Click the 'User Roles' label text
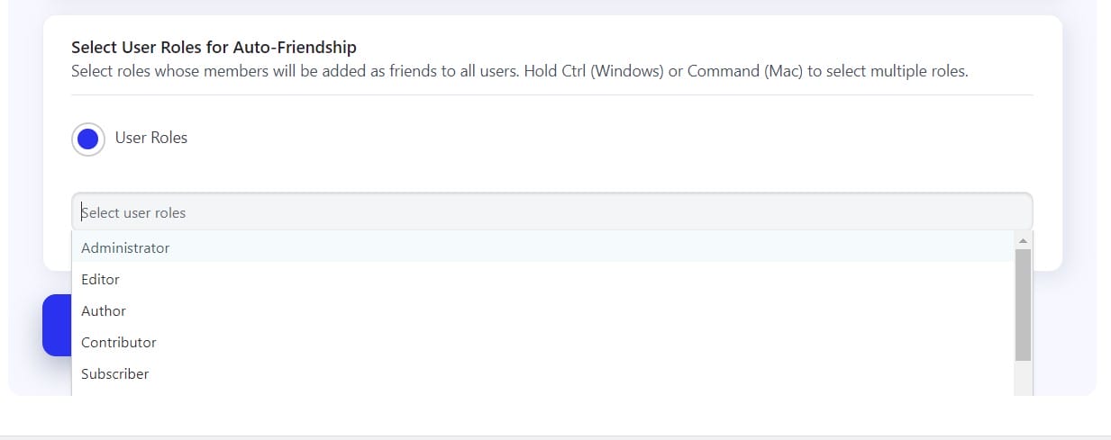Screen dimensions: 1111x440 (151, 138)
